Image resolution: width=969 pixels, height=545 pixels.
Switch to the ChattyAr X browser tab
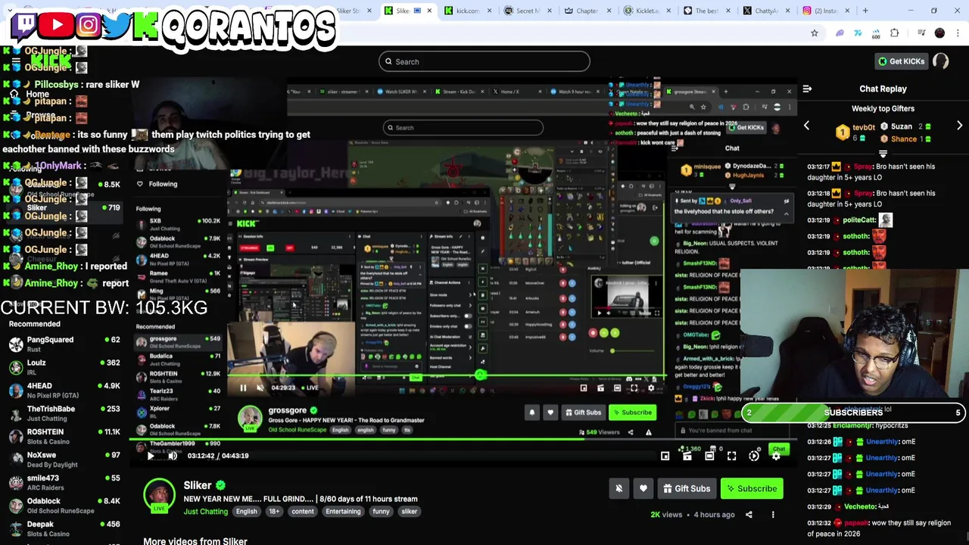(x=767, y=11)
